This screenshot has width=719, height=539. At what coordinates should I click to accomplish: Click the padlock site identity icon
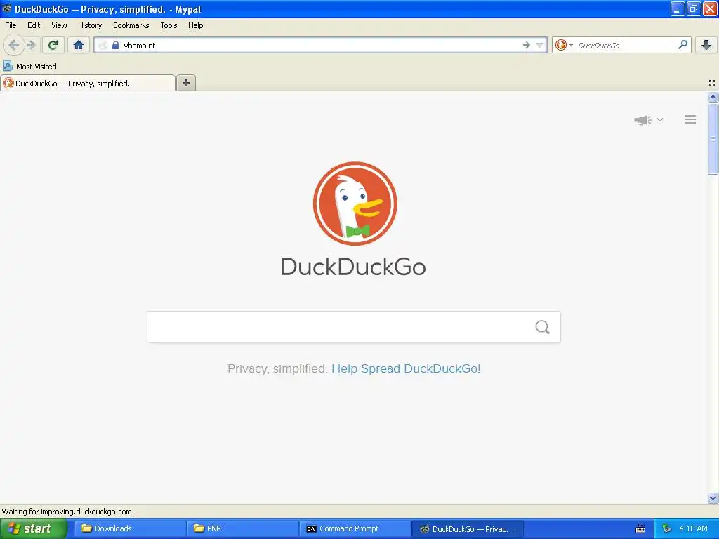point(116,45)
